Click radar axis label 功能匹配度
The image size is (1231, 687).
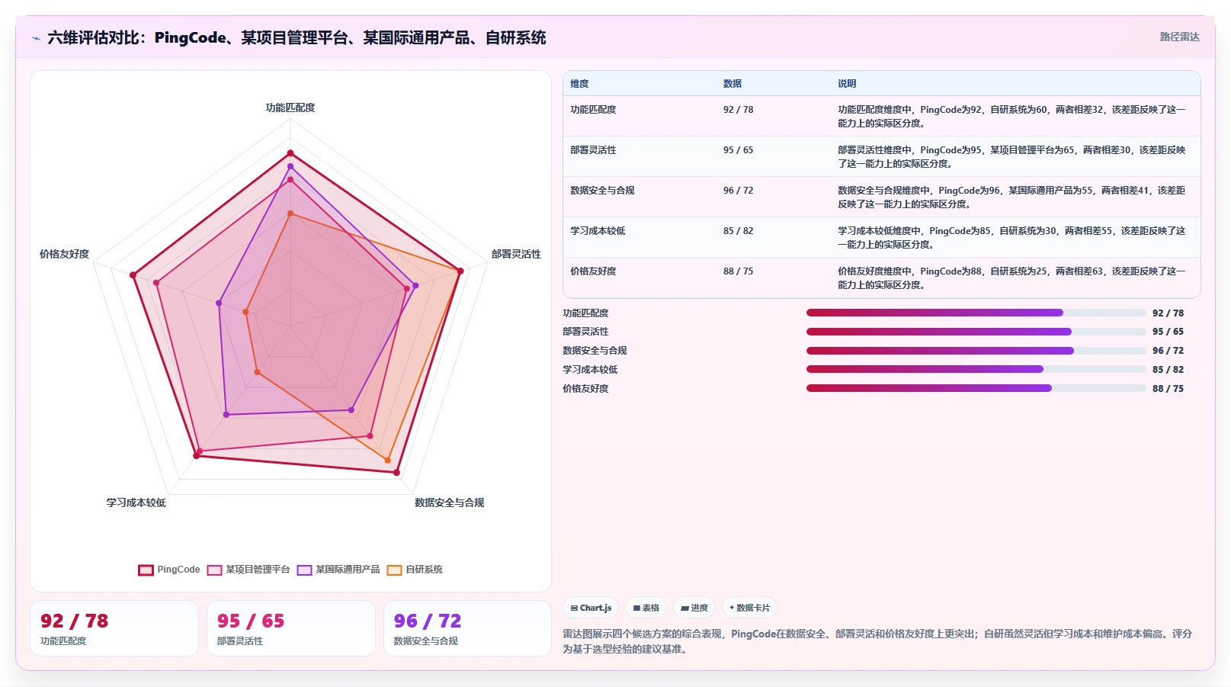click(290, 108)
